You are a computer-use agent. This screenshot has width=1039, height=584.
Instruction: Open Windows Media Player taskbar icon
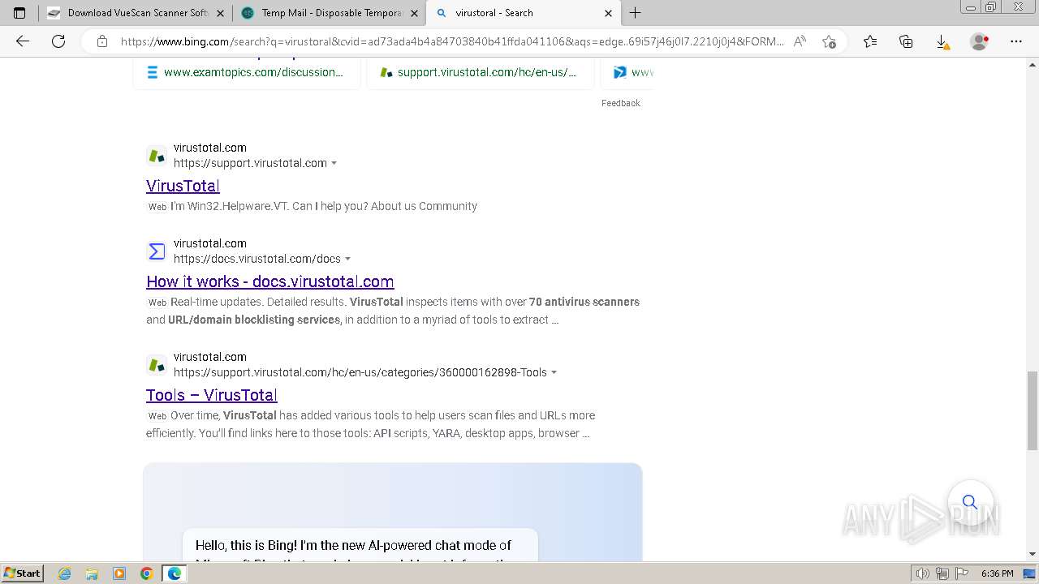[x=119, y=573]
